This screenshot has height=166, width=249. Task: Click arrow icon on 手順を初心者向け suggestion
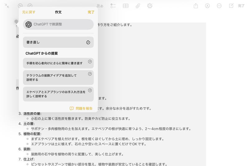point(90,61)
